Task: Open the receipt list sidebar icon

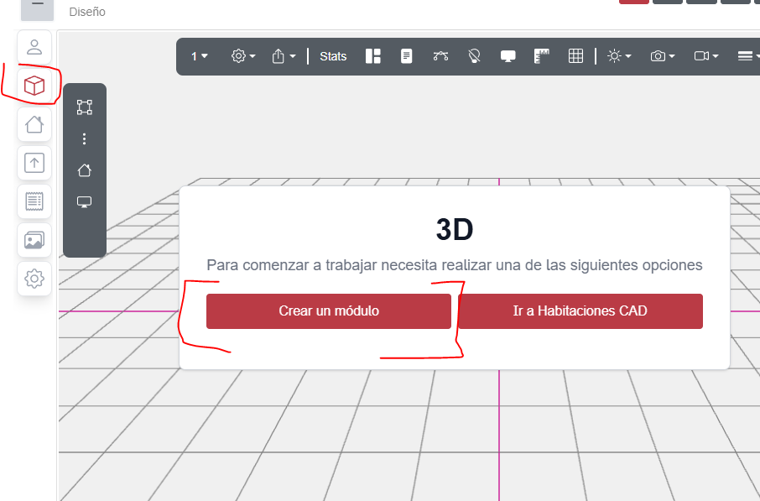Action: pos(34,201)
